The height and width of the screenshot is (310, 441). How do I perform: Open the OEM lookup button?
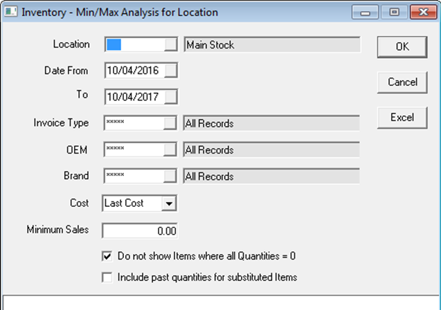(170, 149)
